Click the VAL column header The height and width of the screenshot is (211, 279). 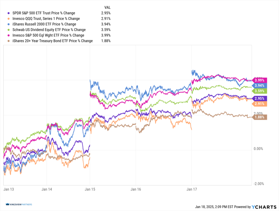107,7
